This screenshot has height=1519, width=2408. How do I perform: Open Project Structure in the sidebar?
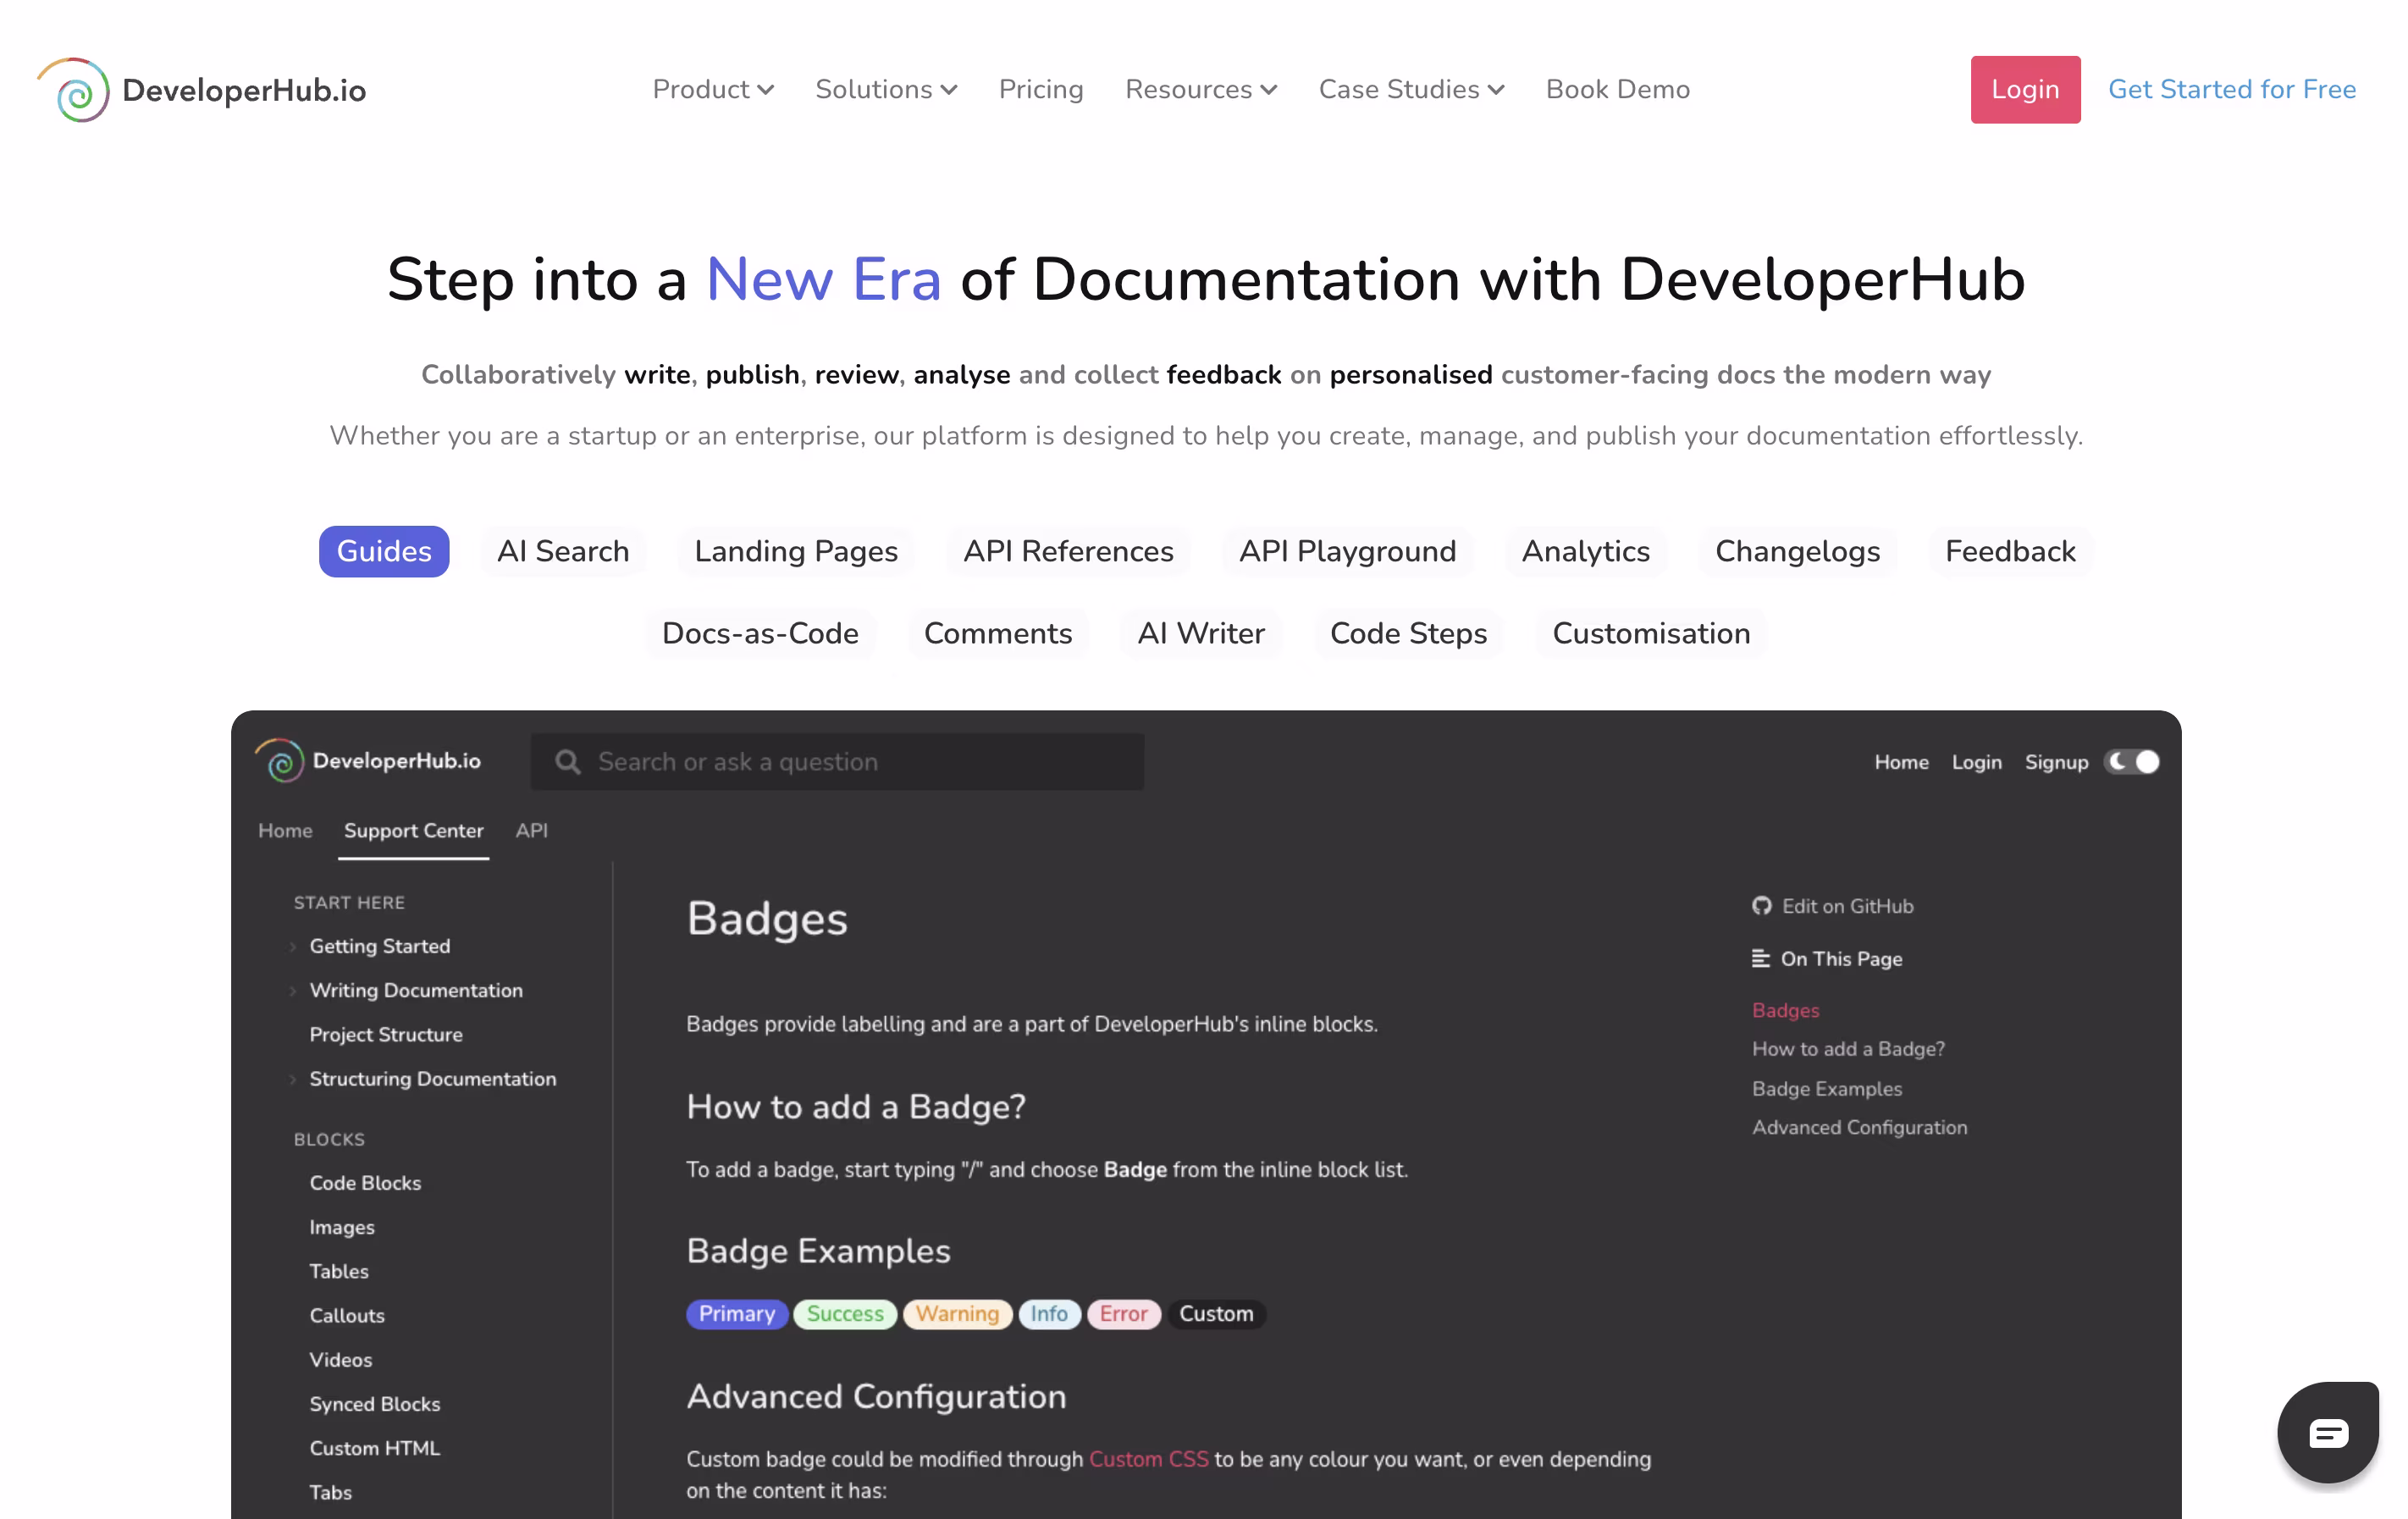[386, 1035]
